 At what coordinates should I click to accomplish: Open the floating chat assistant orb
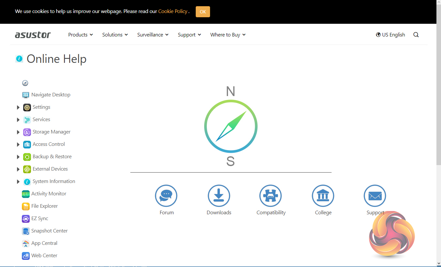coord(392,234)
